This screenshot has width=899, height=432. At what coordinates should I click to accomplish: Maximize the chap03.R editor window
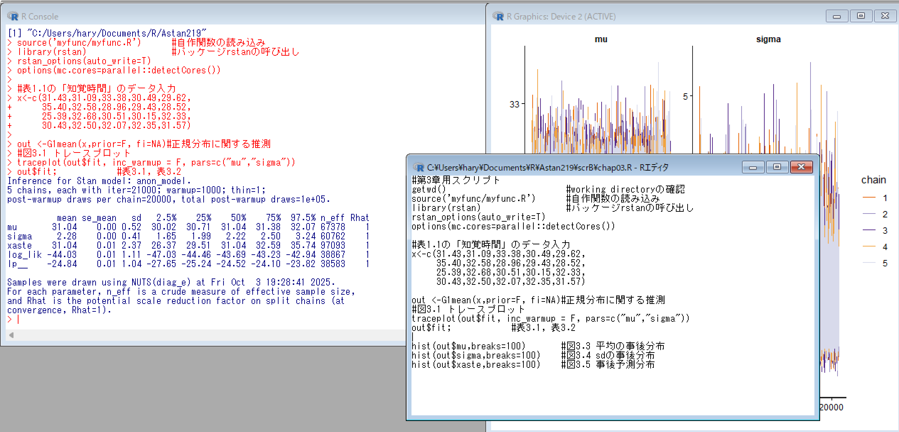tap(777, 167)
